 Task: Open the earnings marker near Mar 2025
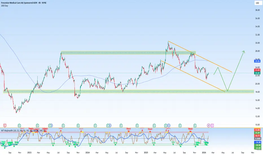(x=154, y=125)
